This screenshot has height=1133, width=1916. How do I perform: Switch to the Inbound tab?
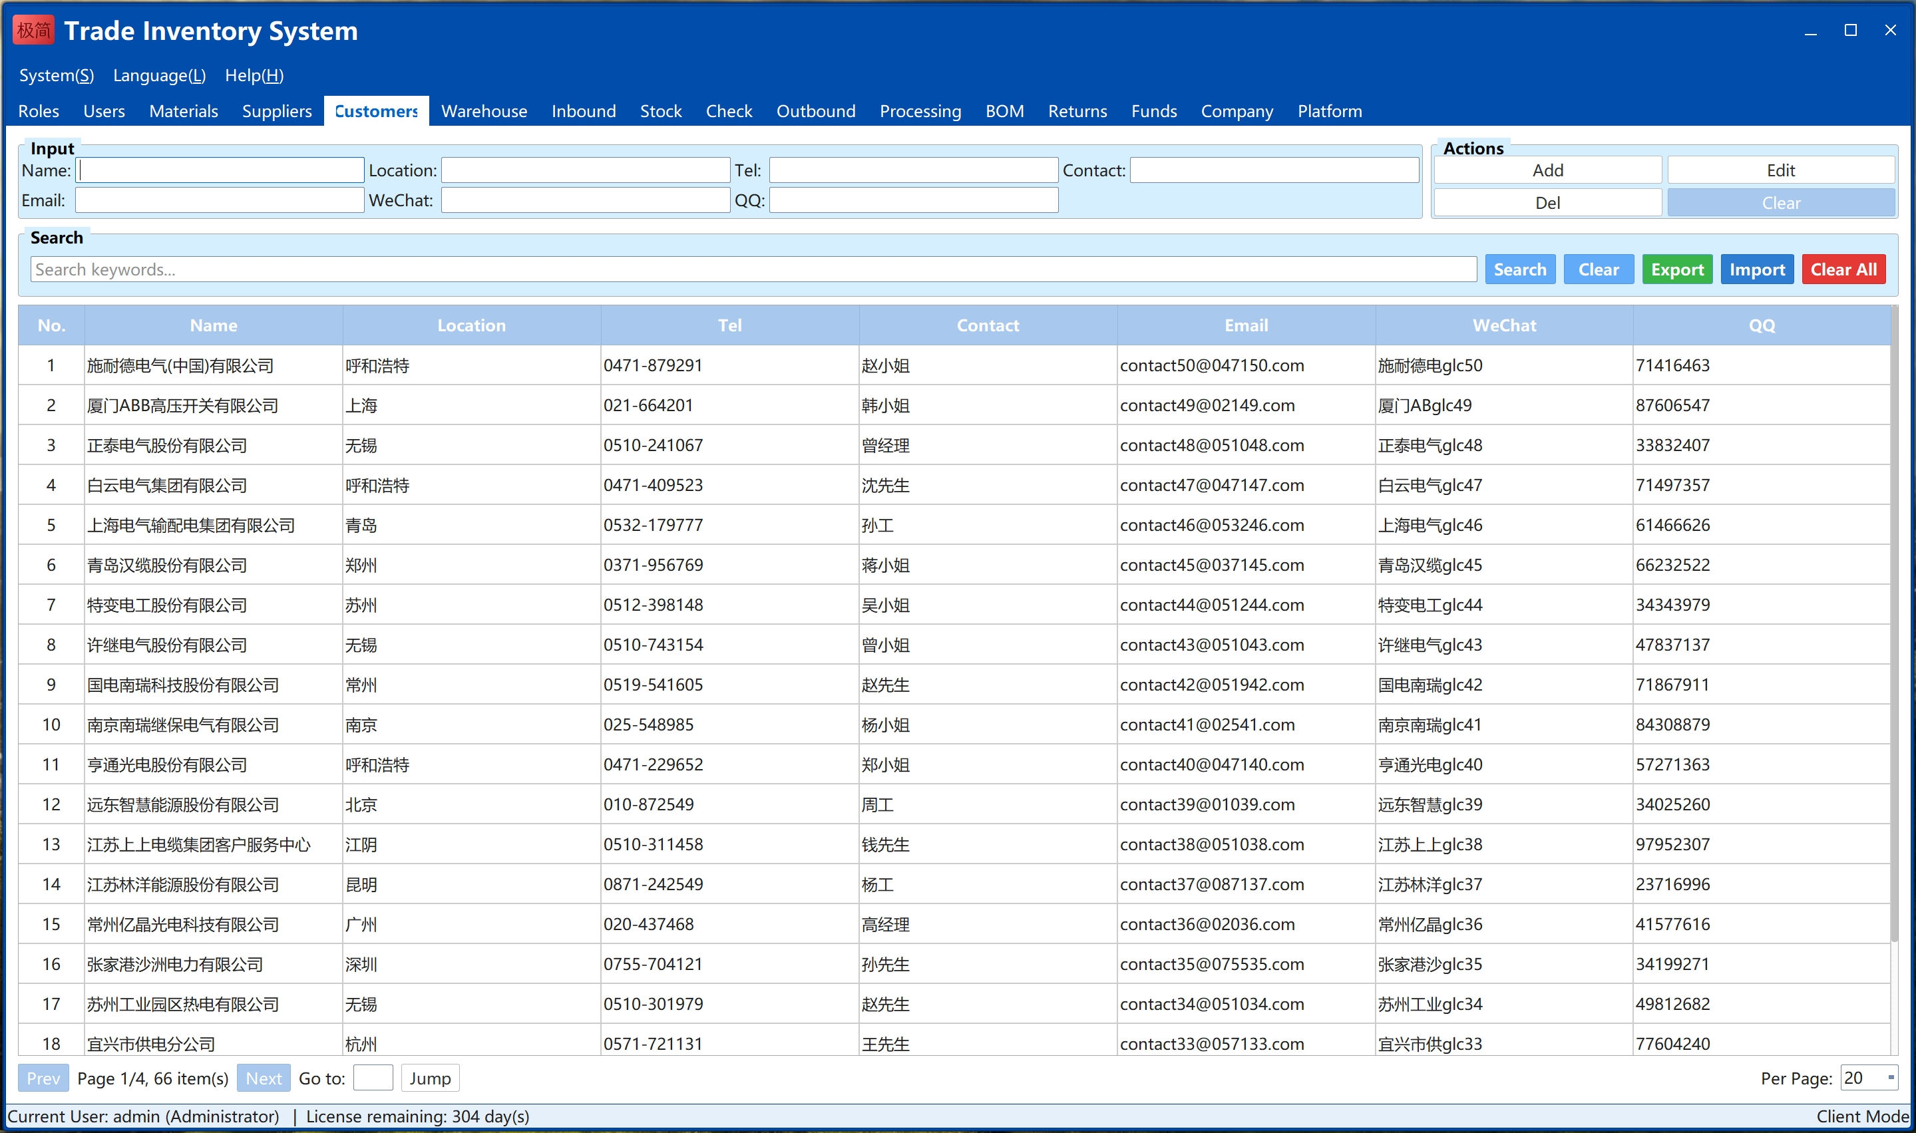[x=584, y=112]
